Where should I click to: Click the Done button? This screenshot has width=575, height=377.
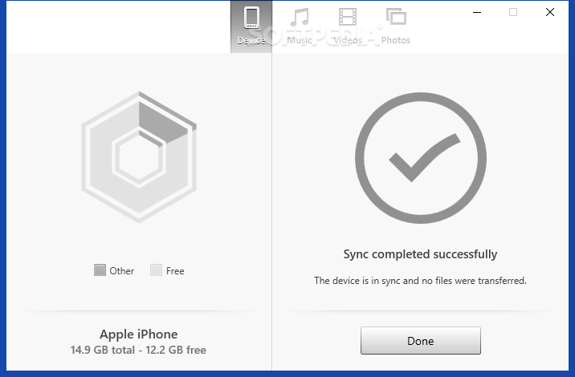(421, 341)
